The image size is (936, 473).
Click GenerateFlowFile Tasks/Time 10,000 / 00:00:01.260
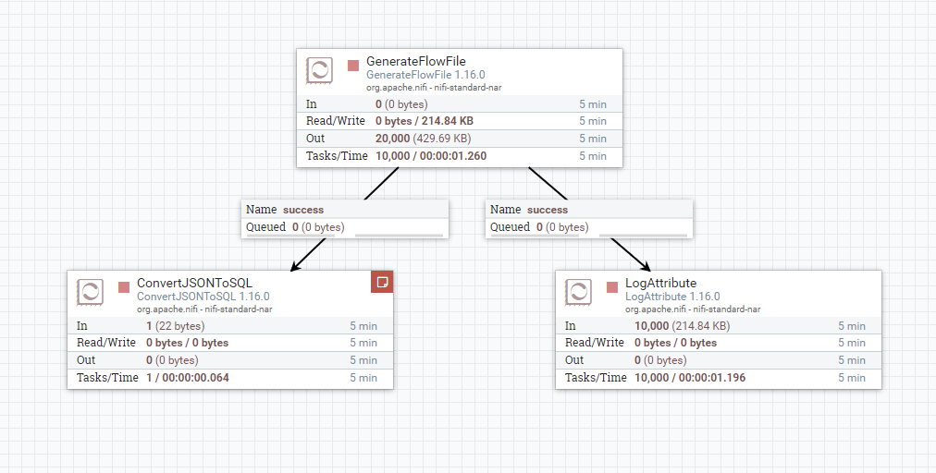point(431,156)
